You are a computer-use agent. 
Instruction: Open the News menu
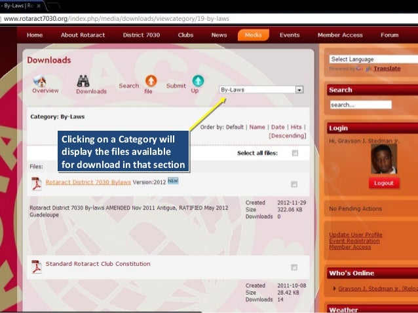[x=219, y=35]
